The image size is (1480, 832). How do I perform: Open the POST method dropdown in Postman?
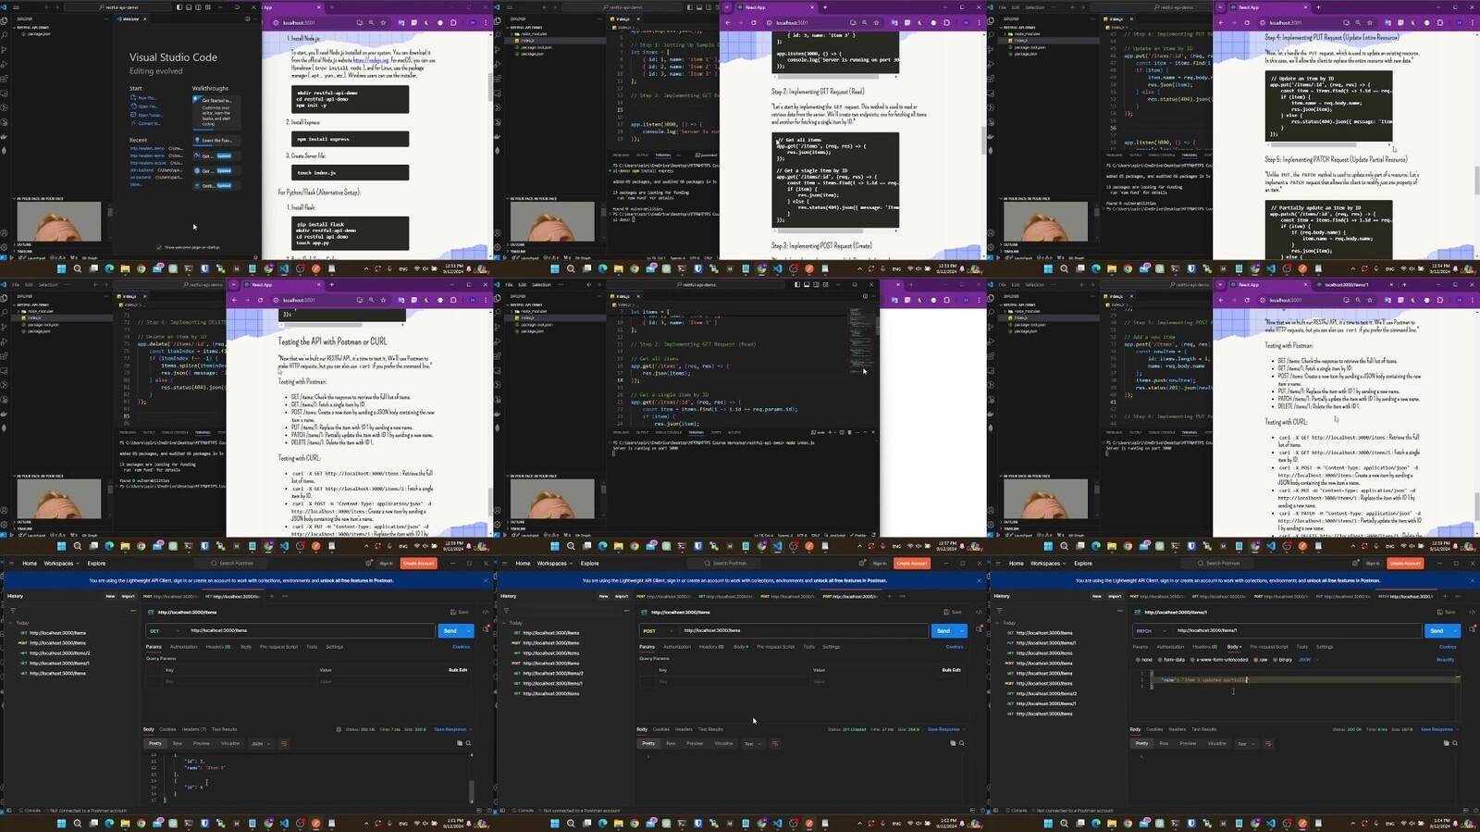point(658,630)
